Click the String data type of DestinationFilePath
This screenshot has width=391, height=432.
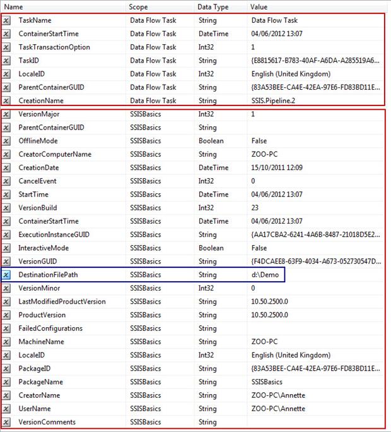coord(207,275)
